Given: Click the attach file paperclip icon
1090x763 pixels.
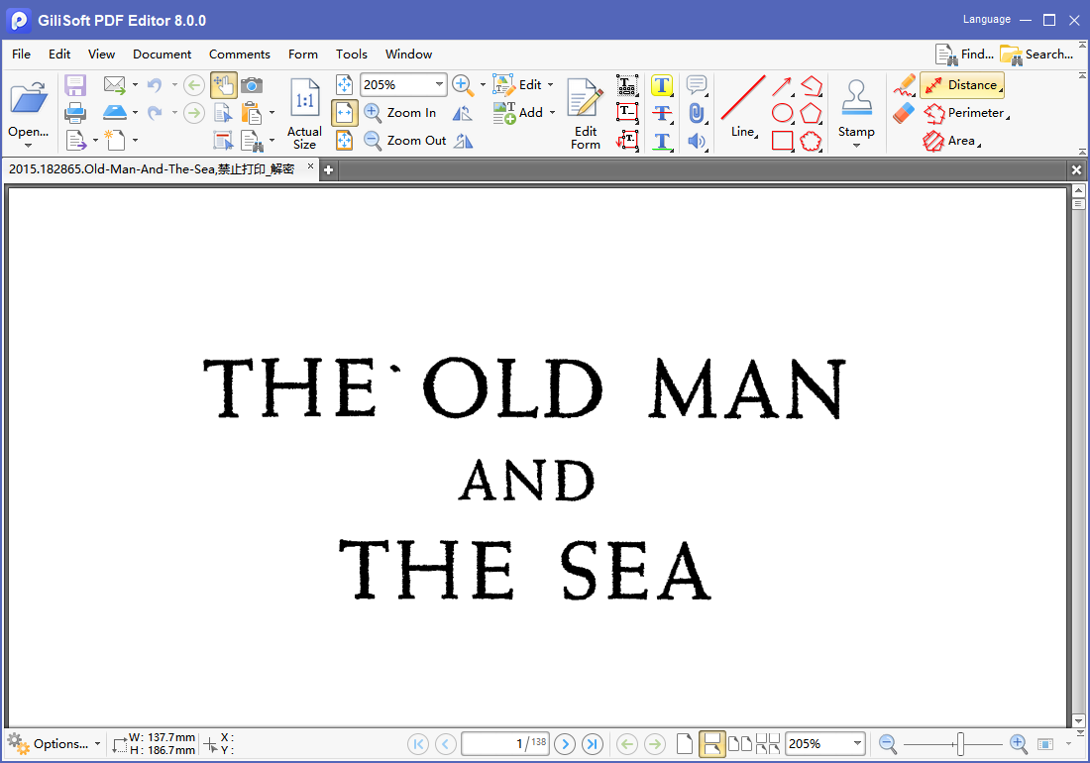Looking at the screenshot, I should pyautogui.click(x=697, y=113).
